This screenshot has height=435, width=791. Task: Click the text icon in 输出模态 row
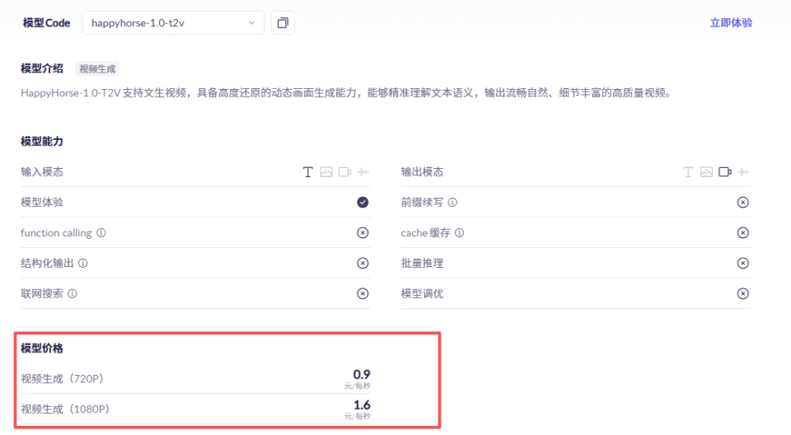click(x=688, y=172)
